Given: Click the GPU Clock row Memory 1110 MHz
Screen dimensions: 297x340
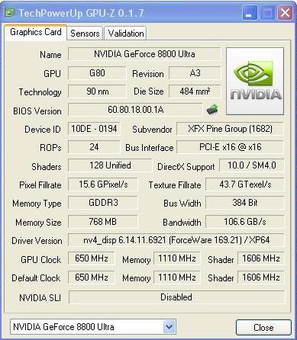Looking at the screenshot, I should pyautogui.click(x=177, y=258).
